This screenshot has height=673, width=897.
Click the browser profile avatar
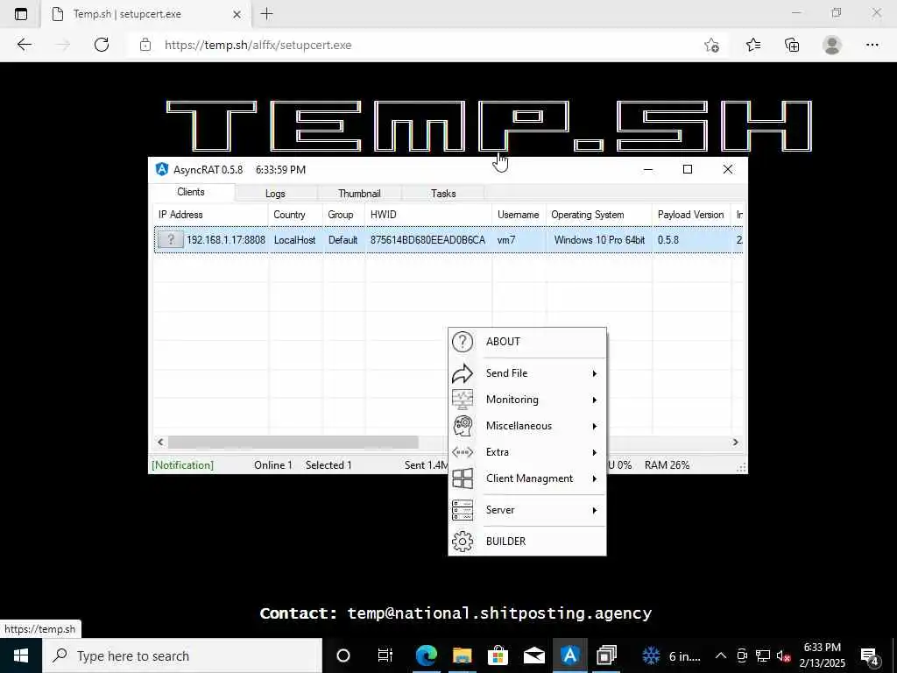click(x=832, y=46)
